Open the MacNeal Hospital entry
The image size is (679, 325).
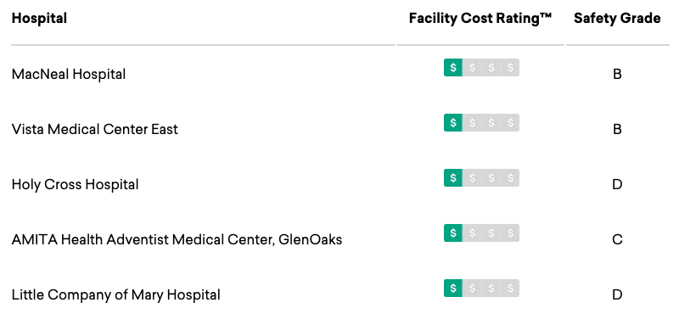[x=69, y=74]
